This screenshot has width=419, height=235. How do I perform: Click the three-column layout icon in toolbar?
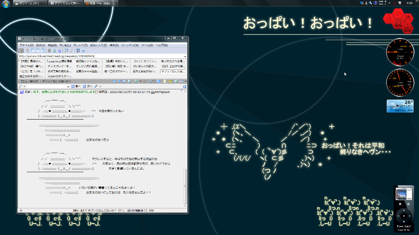pos(27,51)
